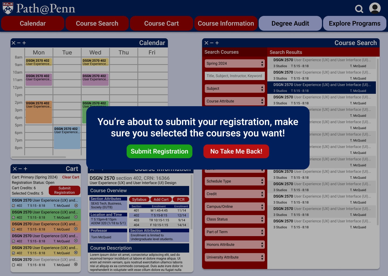
Task: Uncheck the purple cart course checkbox
Action: click(13, 241)
